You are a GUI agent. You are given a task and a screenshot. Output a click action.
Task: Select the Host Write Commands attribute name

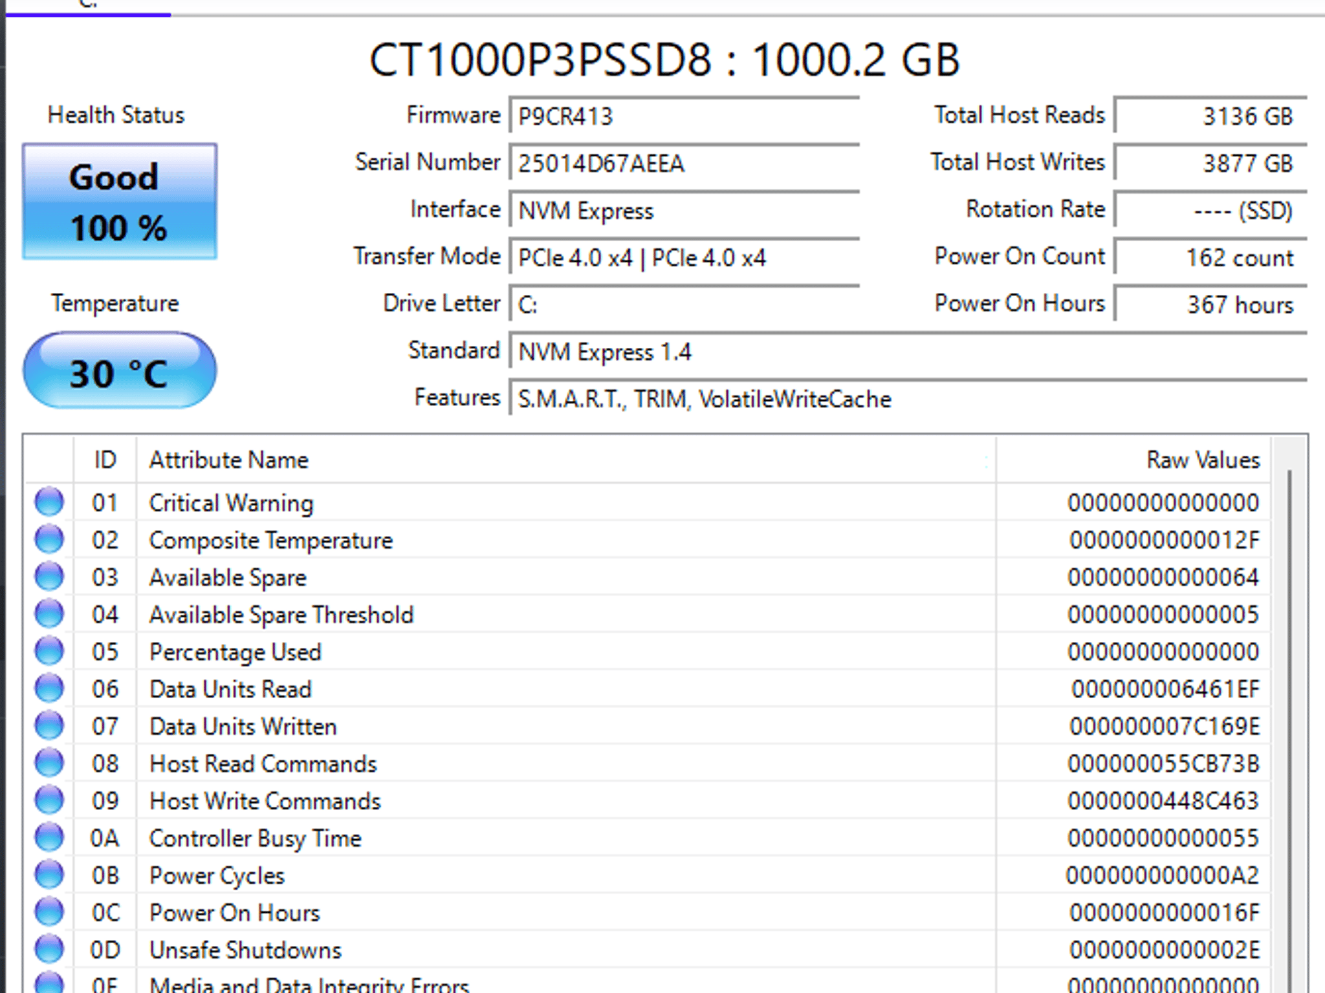point(265,802)
